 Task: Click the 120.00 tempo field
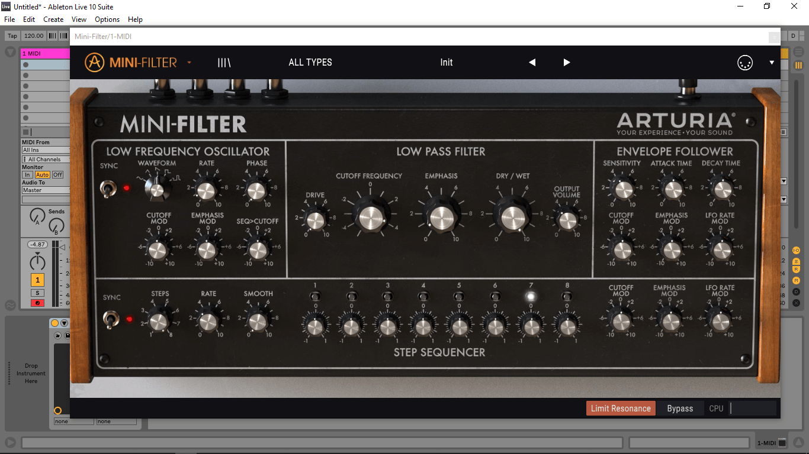(x=34, y=36)
